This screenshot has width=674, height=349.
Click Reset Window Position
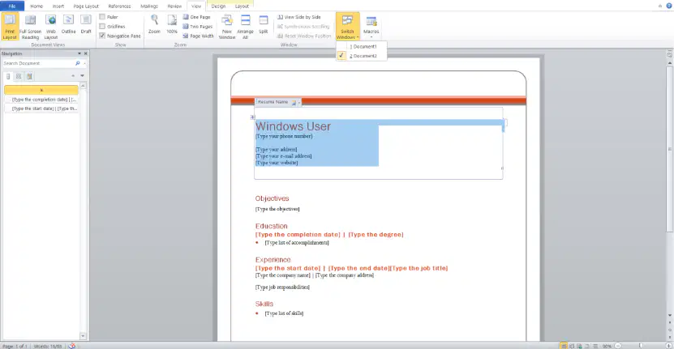coord(304,36)
